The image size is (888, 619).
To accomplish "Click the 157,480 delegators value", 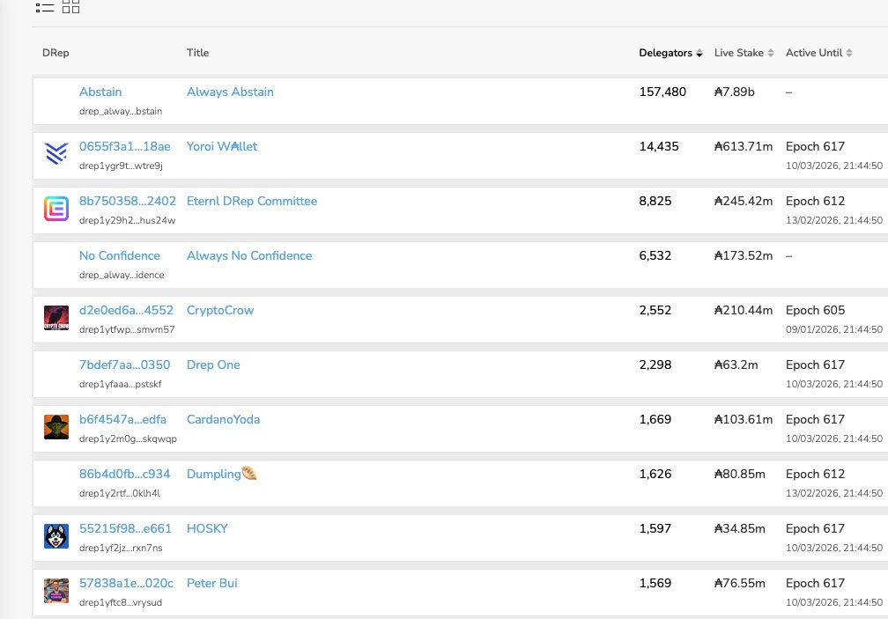I will (662, 92).
